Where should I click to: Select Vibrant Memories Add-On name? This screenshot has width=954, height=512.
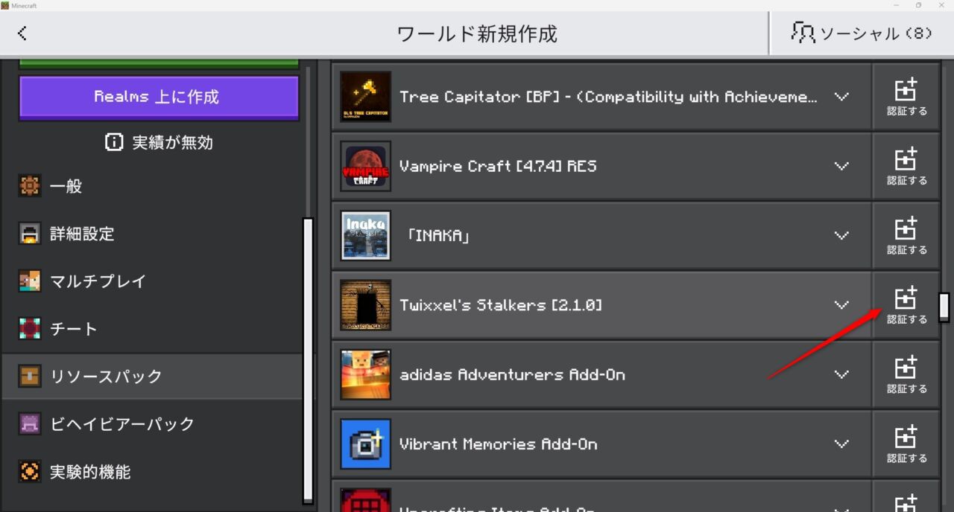point(499,444)
